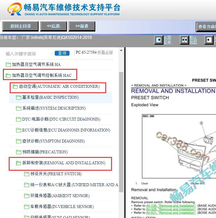
Task: Click the '1. Clock' legend text
Action: (142, 184)
